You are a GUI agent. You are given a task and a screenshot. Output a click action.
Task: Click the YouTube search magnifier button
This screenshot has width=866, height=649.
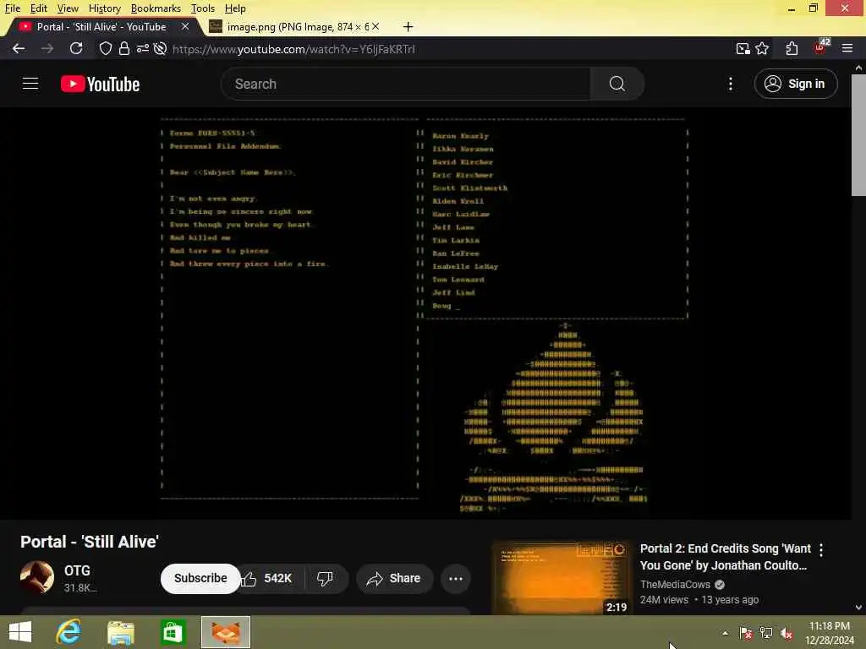coord(617,84)
